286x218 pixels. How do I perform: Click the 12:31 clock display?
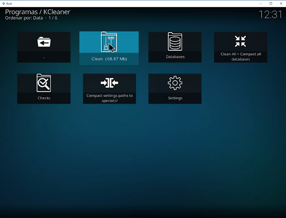(270, 15)
